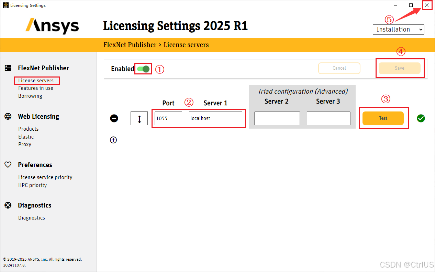Open Web Licensing Products page

click(x=29, y=129)
